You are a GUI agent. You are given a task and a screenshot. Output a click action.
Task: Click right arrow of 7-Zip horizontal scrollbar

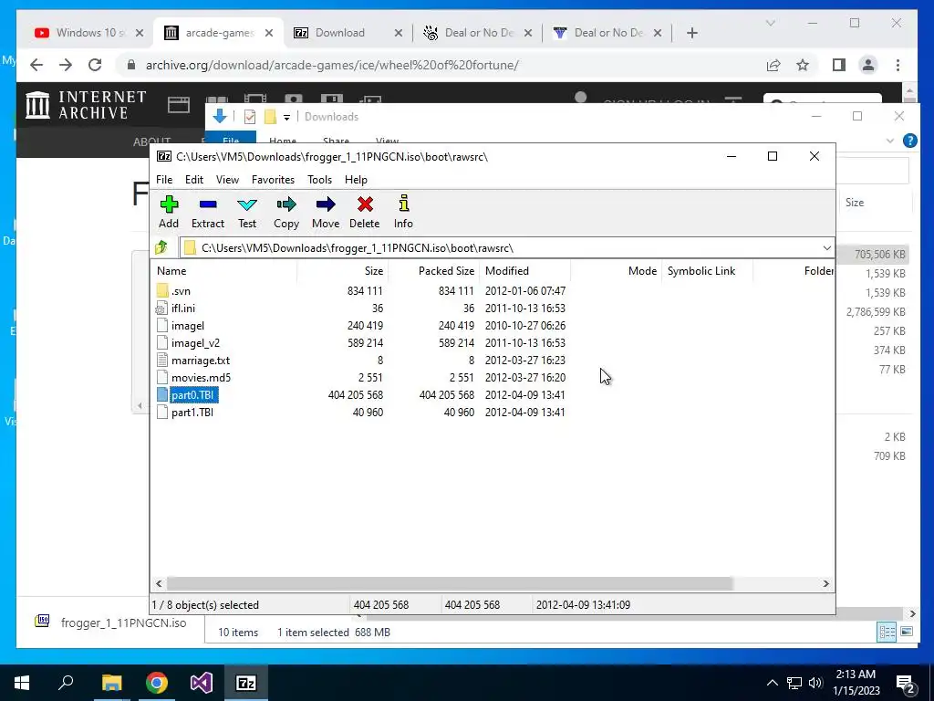click(x=825, y=583)
